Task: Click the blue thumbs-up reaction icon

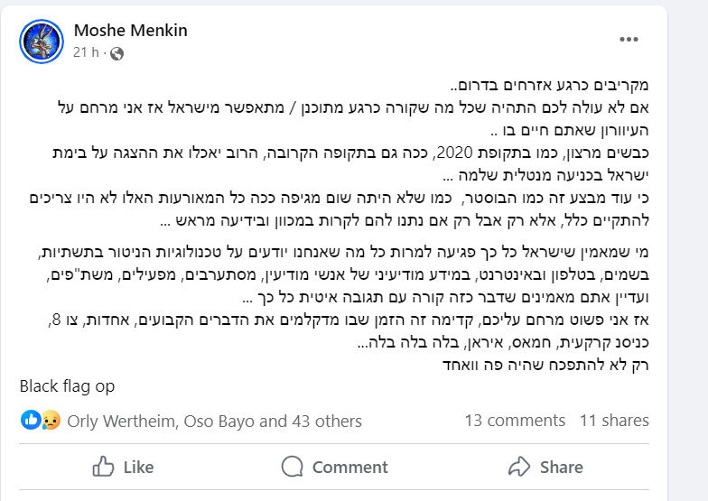Action: 29,420
